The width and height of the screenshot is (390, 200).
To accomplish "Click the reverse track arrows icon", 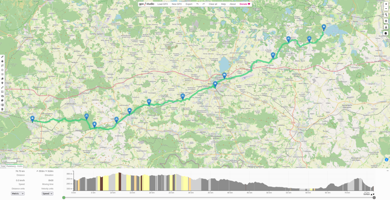I will (x=2, y=65).
